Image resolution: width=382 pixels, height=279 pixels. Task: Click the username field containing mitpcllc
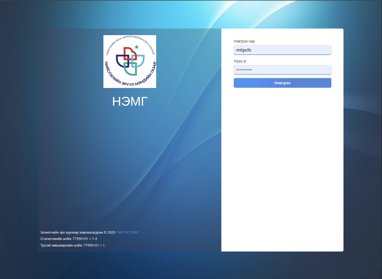click(282, 50)
